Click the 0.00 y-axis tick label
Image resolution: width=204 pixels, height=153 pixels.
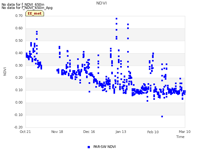[x=19, y=103]
